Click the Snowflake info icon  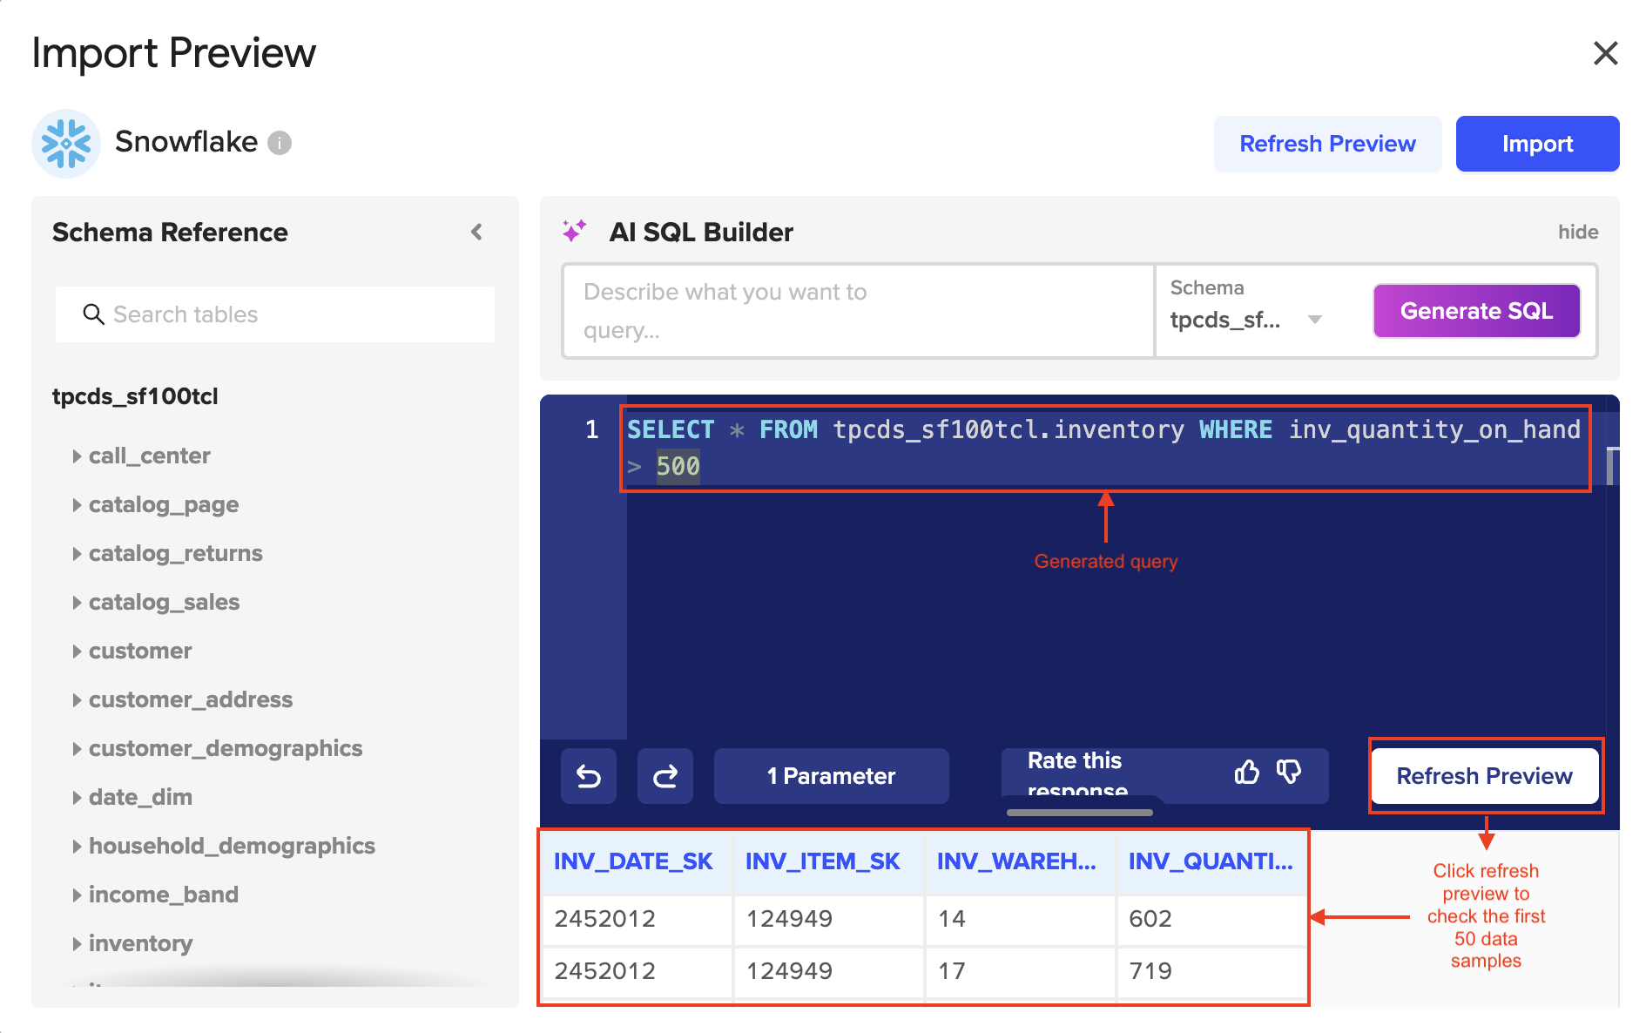(280, 142)
